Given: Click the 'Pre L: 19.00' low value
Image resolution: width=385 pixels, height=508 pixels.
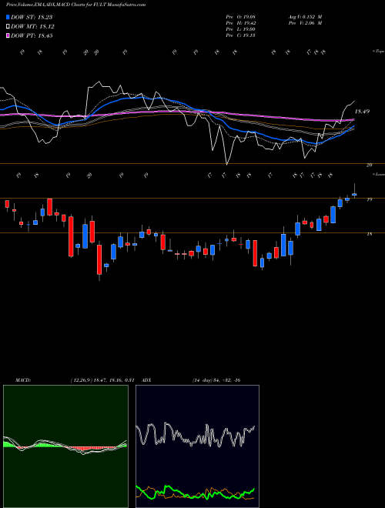Looking at the screenshot, I should point(240,29).
